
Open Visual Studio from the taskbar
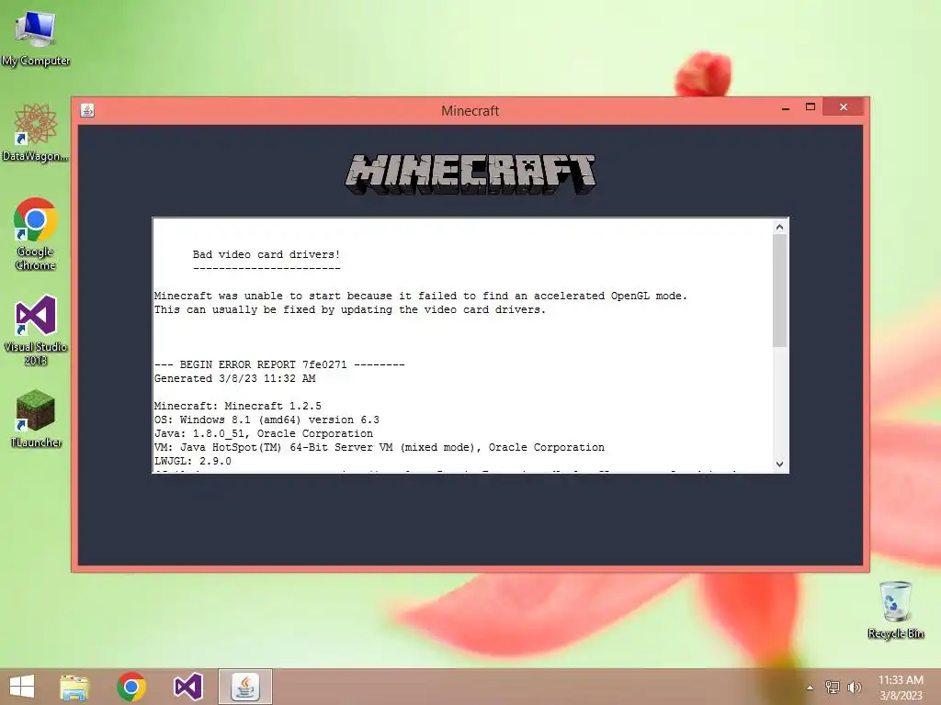click(187, 687)
